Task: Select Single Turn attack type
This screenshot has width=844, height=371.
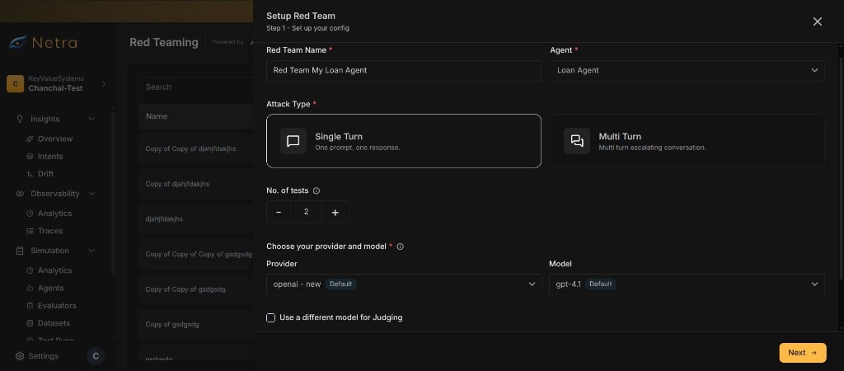Action: click(x=404, y=141)
